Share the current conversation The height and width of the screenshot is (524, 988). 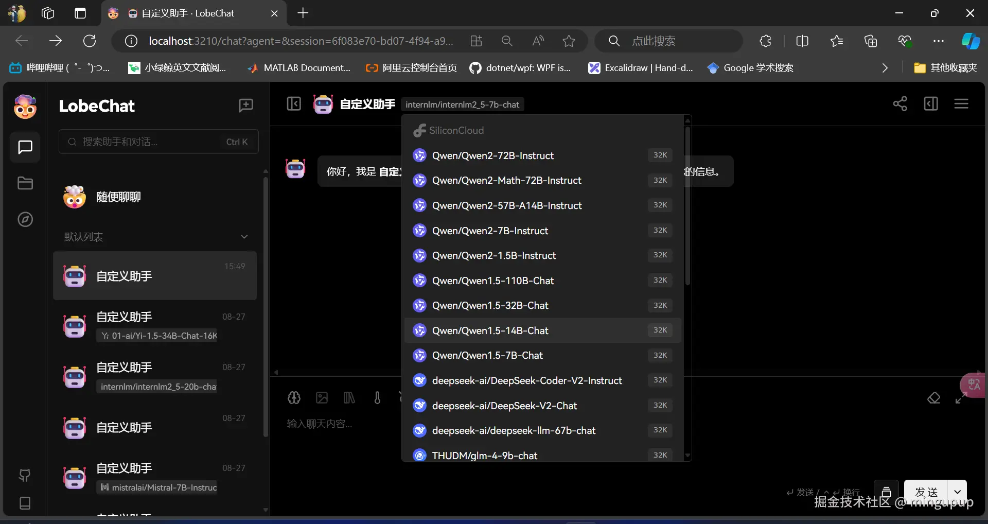pyautogui.click(x=900, y=104)
